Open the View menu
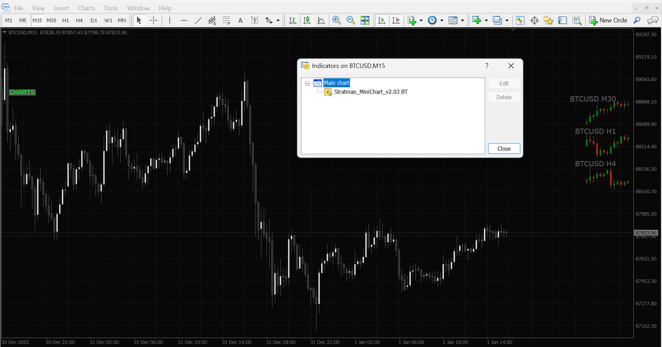The width and height of the screenshot is (662, 347). click(x=38, y=8)
